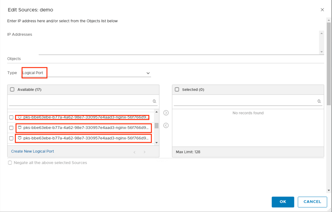Click the logical port icon of the bottom list entry
Image resolution: width=332 pixels, height=212 pixels.
[19, 138]
